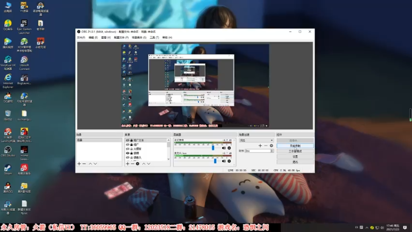Add a scene transition with plus icon
Image resolution: width=412 pixels, height=232 pixels.
[260, 145]
